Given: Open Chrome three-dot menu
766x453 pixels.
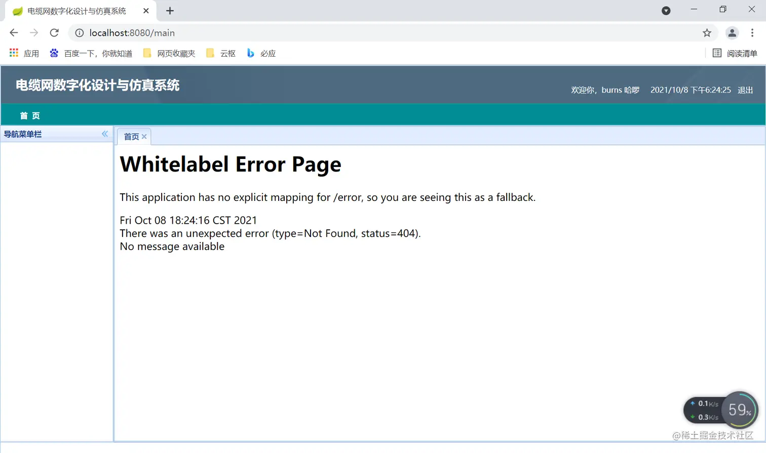Looking at the screenshot, I should pos(752,33).
